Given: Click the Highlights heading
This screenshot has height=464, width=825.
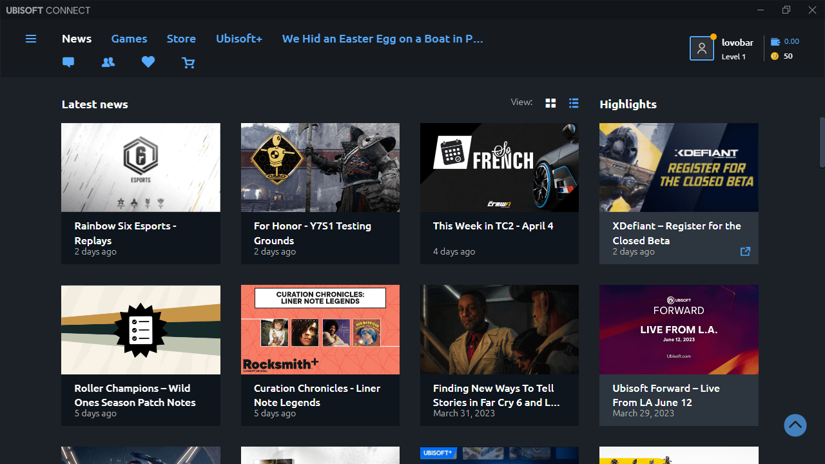Looking at the screenshot, I should (628, 104).
